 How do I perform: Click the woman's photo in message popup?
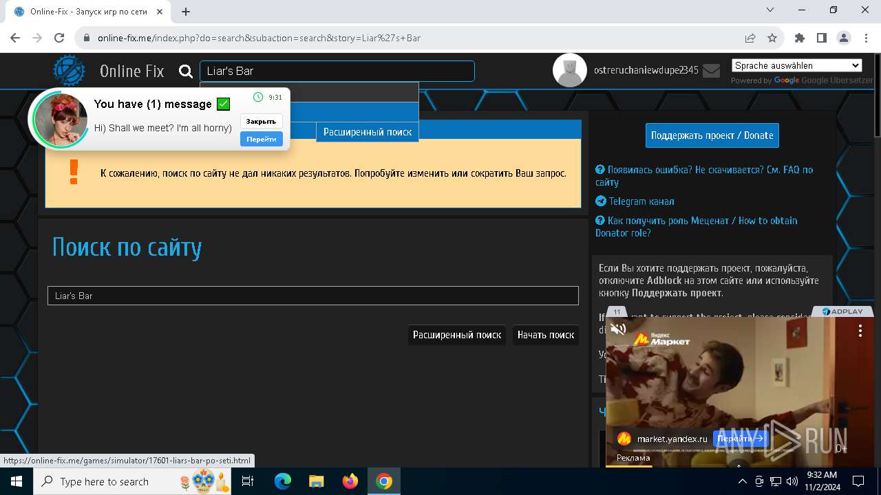(x=61, y=119)
